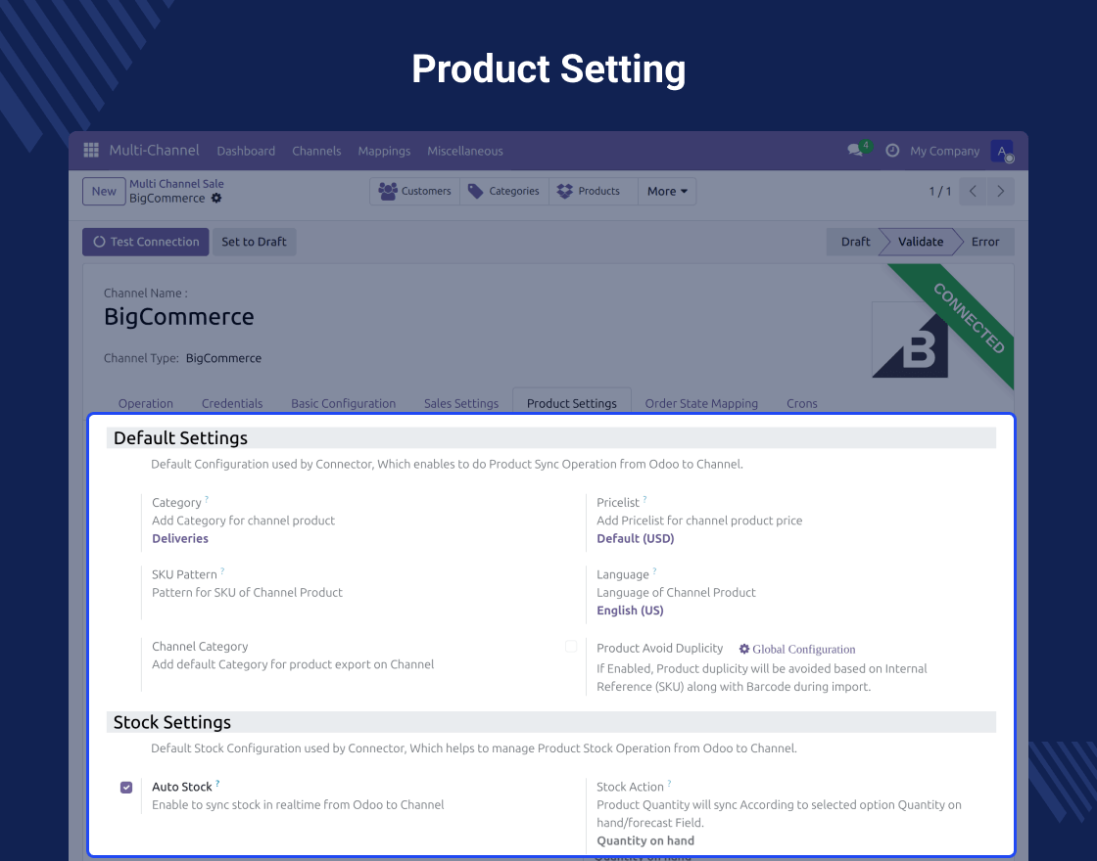
Task: Click the Category help question mark
Action: [x=207, y=499]
